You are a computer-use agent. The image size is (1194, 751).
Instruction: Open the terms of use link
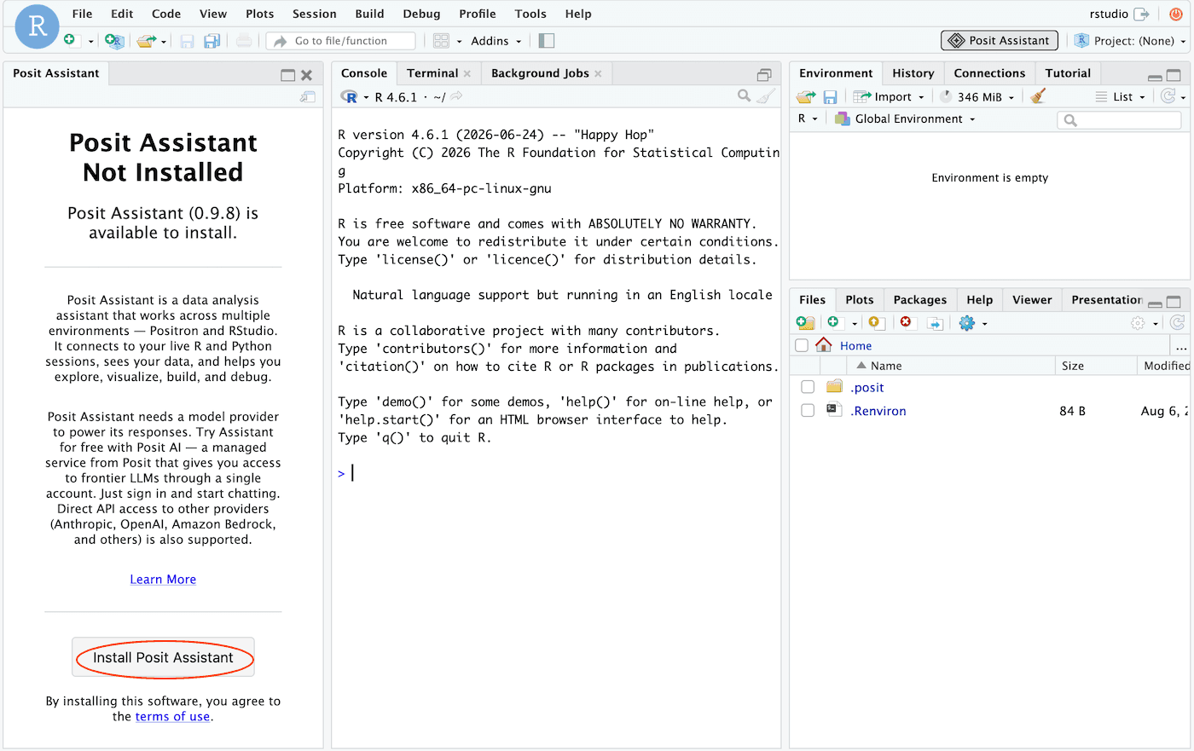tap(172, 716)
